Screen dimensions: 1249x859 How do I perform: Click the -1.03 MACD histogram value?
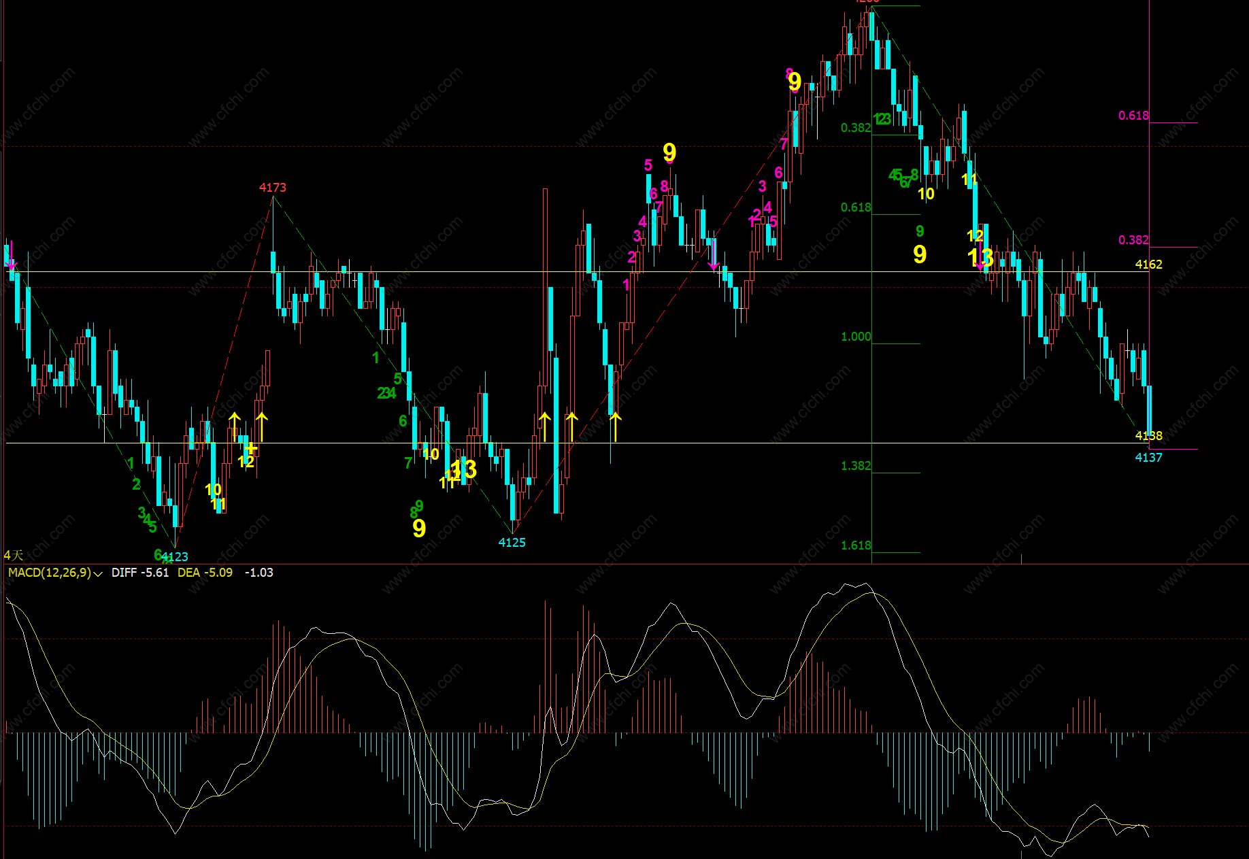click(259, 573)
